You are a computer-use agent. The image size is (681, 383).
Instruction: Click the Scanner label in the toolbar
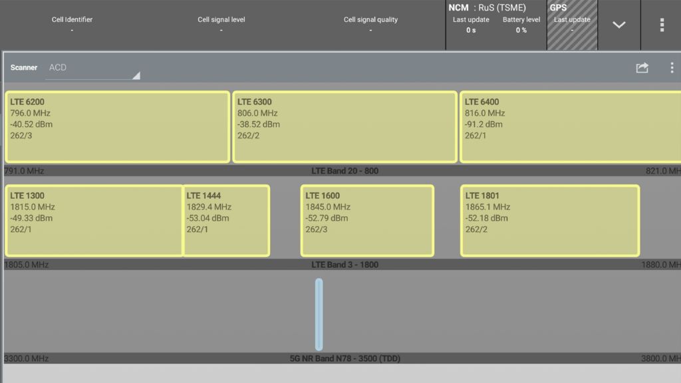(x=24, y=67)
